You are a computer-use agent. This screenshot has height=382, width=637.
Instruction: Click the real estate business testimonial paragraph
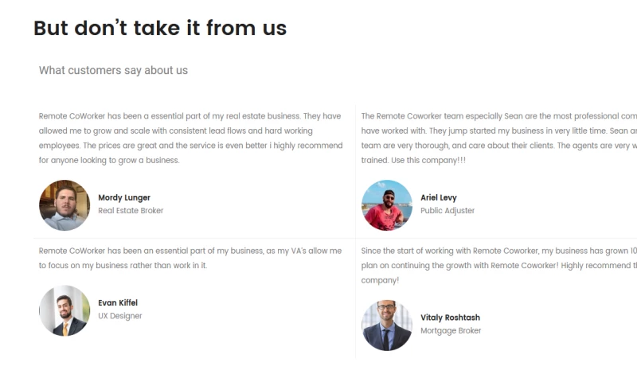[x=191, y=138]
